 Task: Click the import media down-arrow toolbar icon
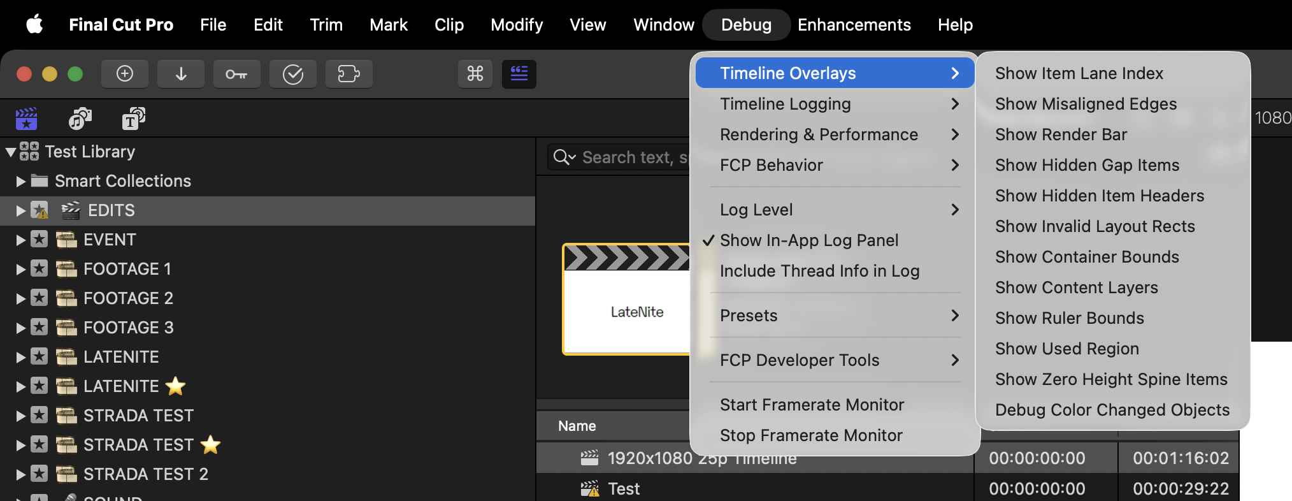181,74
